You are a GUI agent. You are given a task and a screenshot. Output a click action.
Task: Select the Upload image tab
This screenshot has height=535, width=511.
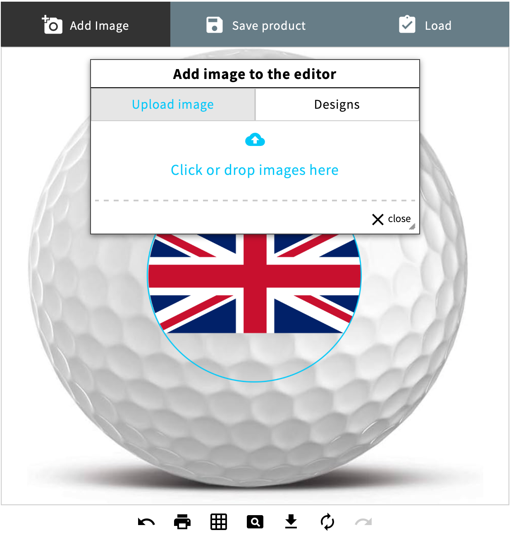(173, 105)
